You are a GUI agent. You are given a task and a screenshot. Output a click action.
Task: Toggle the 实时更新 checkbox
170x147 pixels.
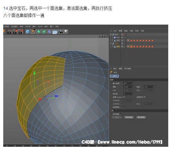[x=121, y=114]
